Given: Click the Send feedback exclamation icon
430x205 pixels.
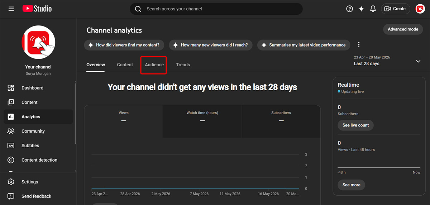Looking at the screenshot, I should 11,196.
